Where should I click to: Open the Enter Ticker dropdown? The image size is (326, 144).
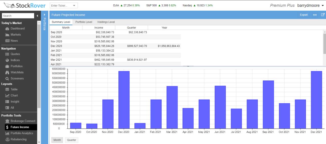pos(74,6)
